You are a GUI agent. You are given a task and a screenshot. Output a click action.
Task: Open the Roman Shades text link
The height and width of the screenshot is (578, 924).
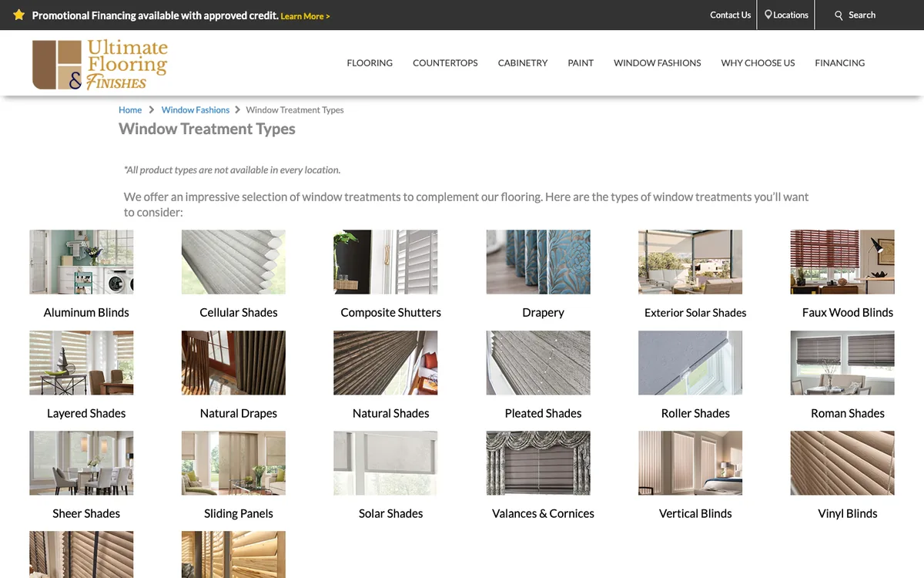point(848,414)
